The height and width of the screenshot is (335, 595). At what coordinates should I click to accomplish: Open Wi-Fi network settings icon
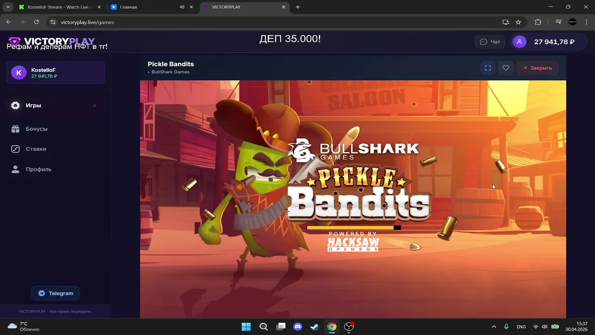(535, 327)
